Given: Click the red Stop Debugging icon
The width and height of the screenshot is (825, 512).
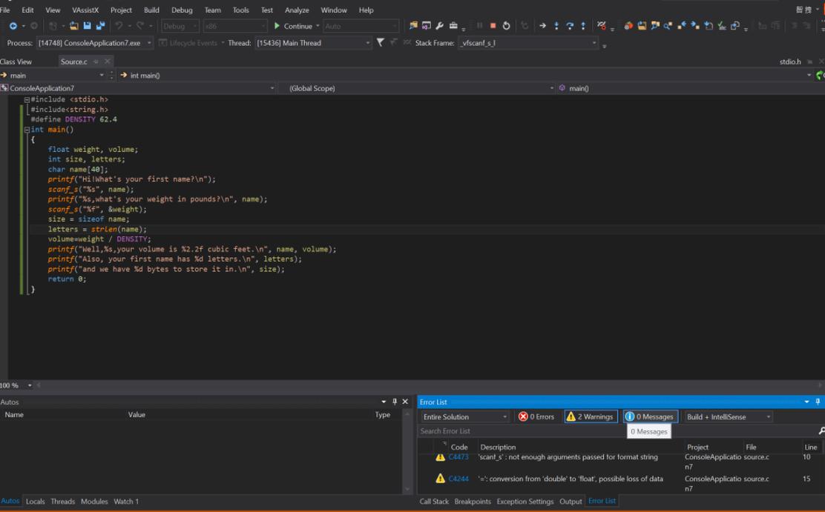Looking at the screenshot, I should 493,26.
